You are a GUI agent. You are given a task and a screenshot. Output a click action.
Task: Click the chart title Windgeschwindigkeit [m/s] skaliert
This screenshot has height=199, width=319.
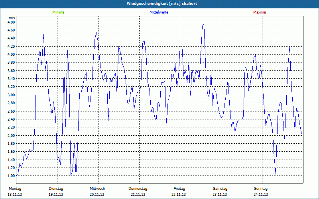(x=162, y=4)
